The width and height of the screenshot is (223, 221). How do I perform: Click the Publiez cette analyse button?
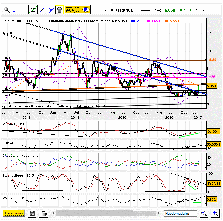(77, 10)
